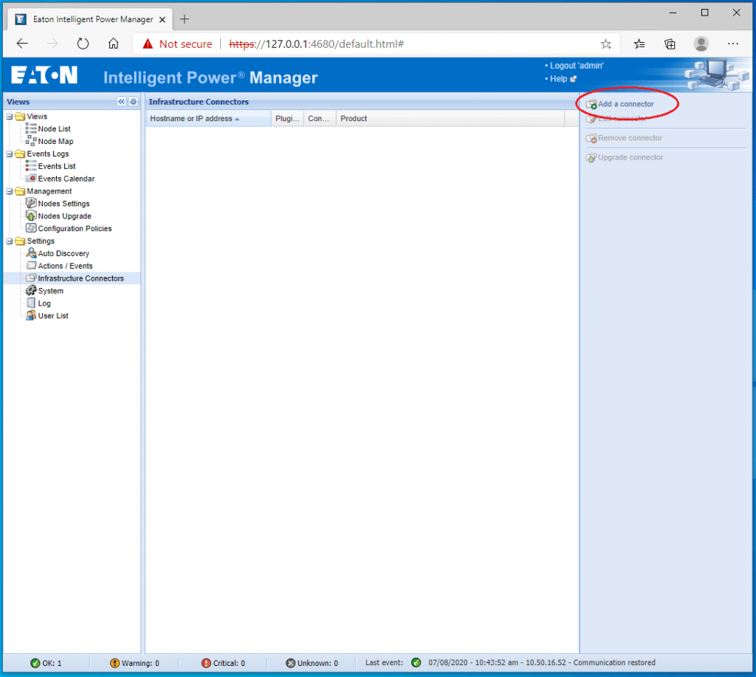Click the Nodes Upgrade icon
Image resolution: width=756 pixels, height=677 pixels.
click(31, 216)
